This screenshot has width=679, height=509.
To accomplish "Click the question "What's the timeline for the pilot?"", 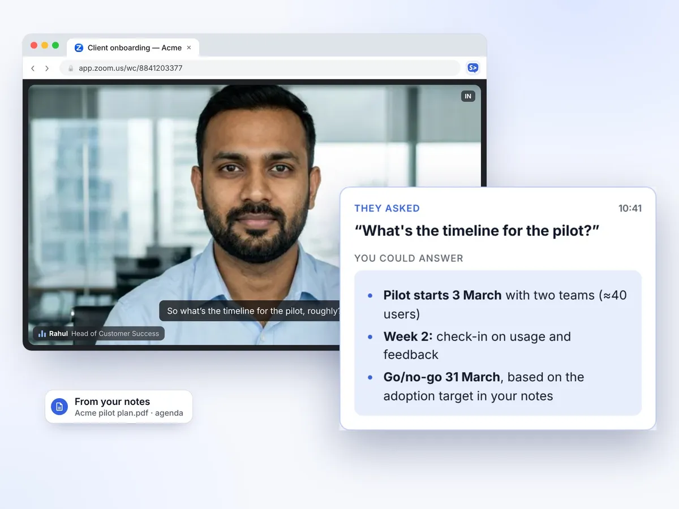I will click(477, 231).
